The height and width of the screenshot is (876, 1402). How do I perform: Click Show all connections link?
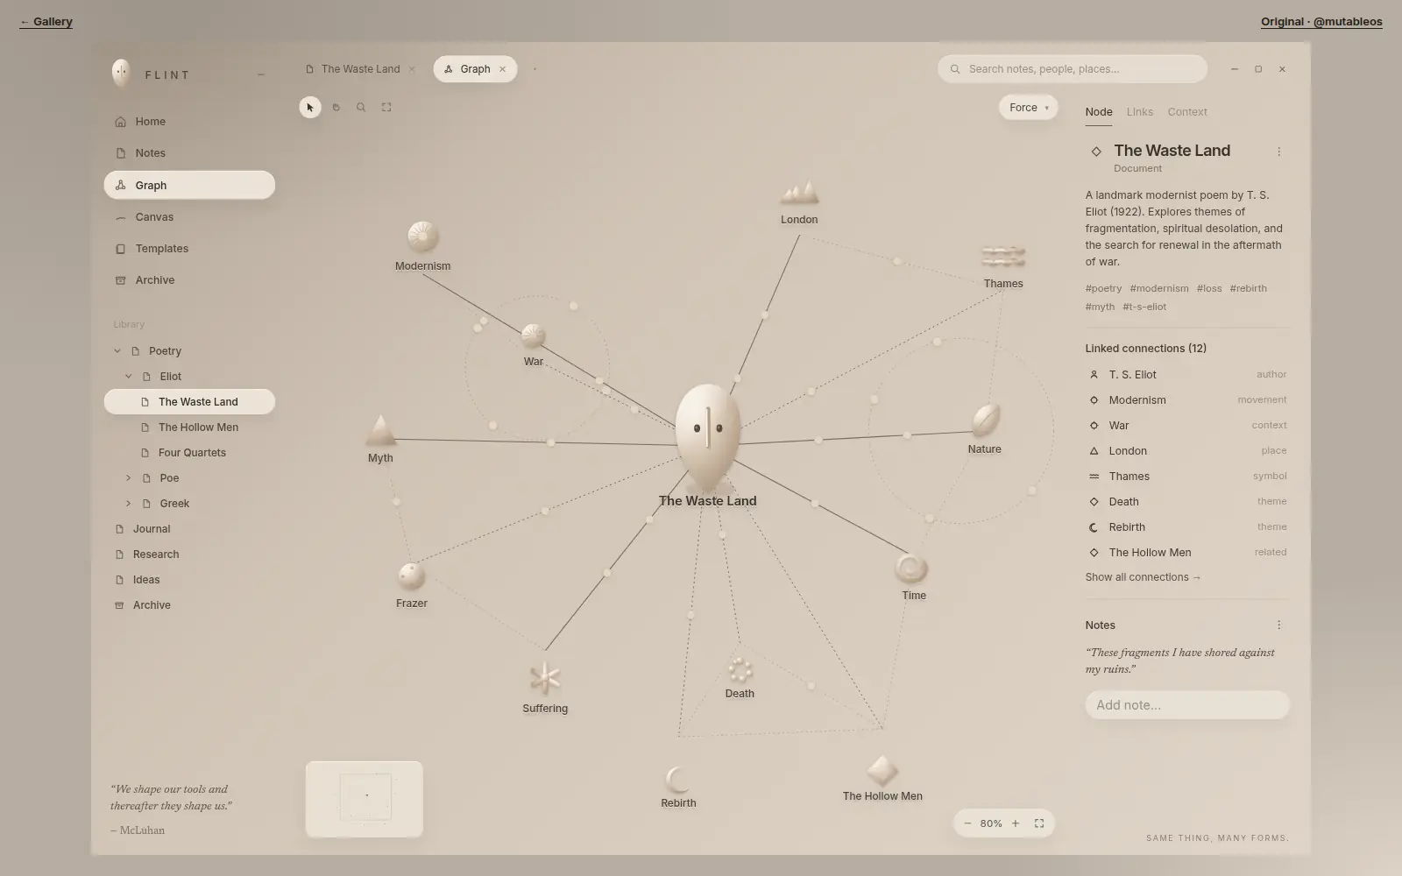pyautogui.click(x=1143, y=577)
